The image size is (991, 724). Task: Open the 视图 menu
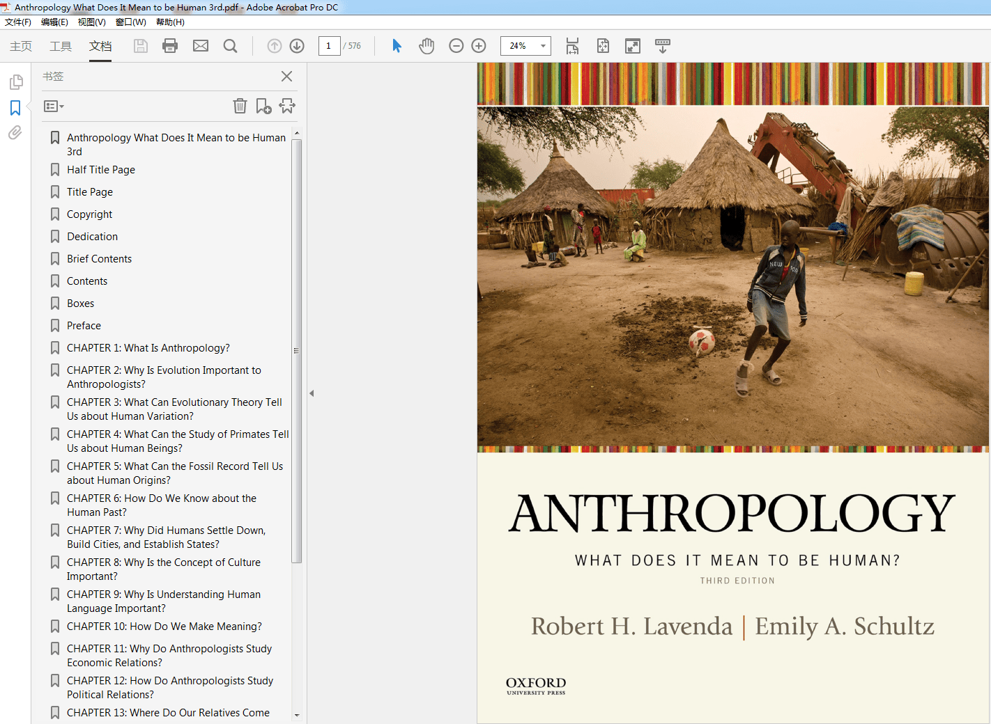91,22
